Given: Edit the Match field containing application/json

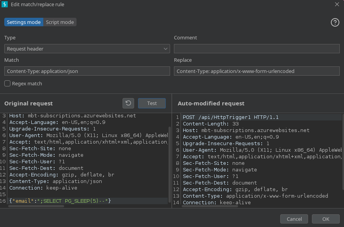Looking at the screenshot, I should [x=87, y=71].
